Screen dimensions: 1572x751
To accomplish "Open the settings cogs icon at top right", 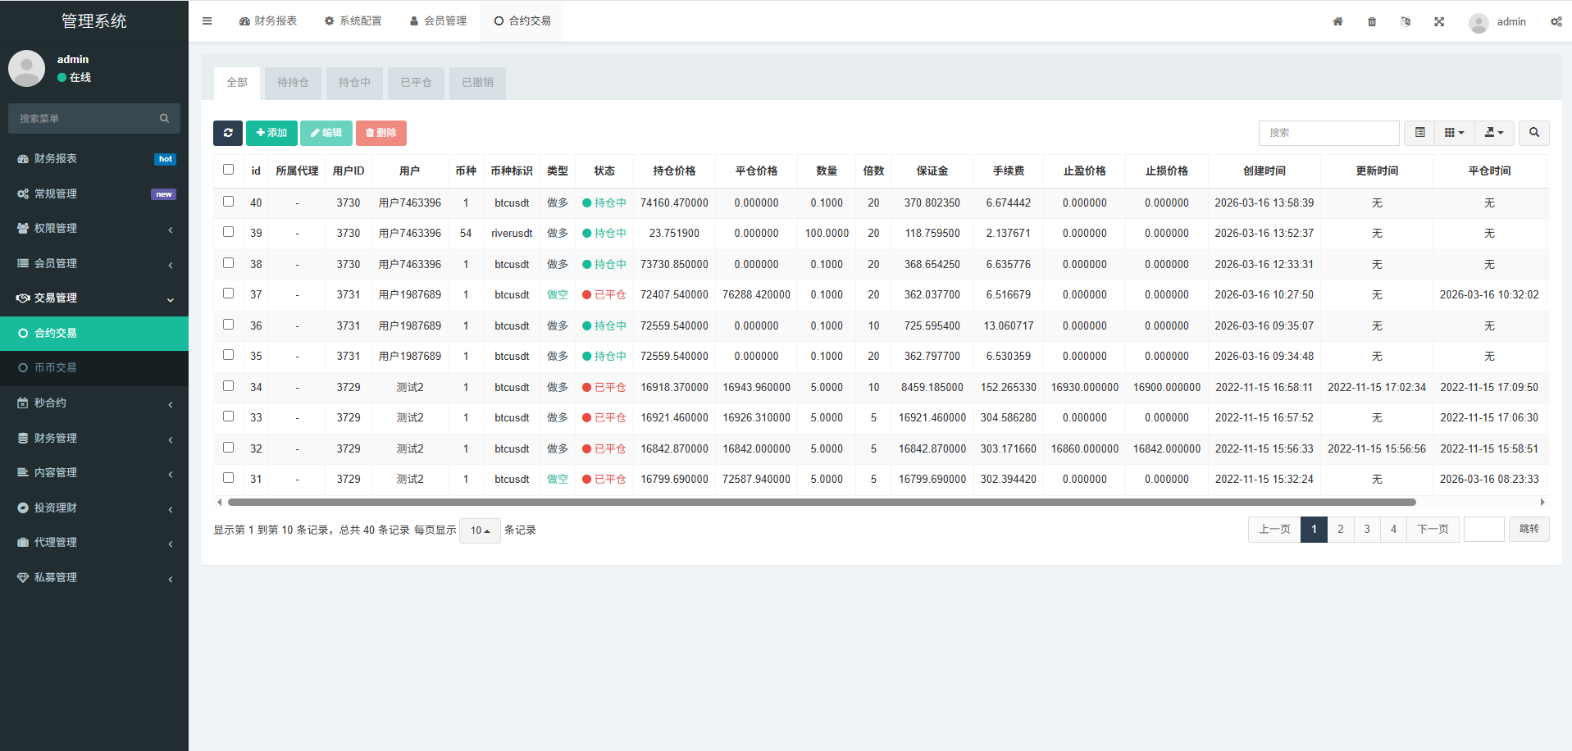I will [1556, 22].
